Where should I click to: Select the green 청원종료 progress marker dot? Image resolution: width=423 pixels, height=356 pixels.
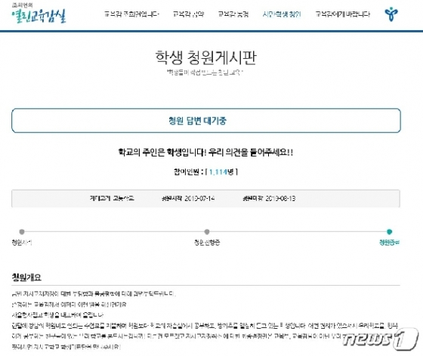tap(389, 231)
